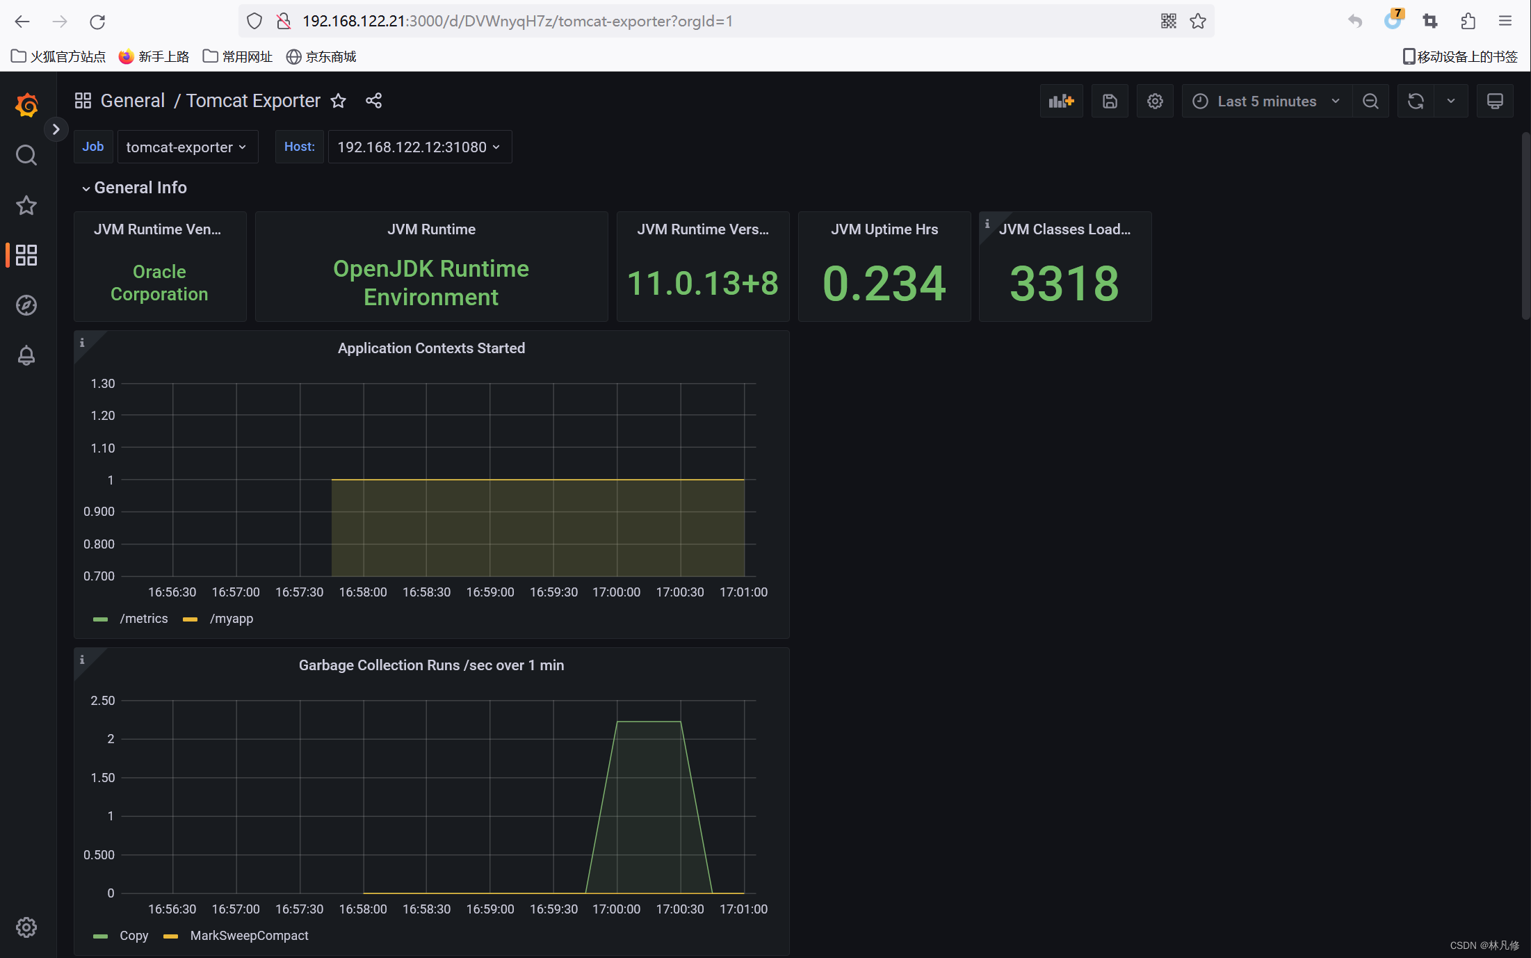Change the Copy series color swatch
This screenshot has height=958, width=1531.
click(100, 936)
